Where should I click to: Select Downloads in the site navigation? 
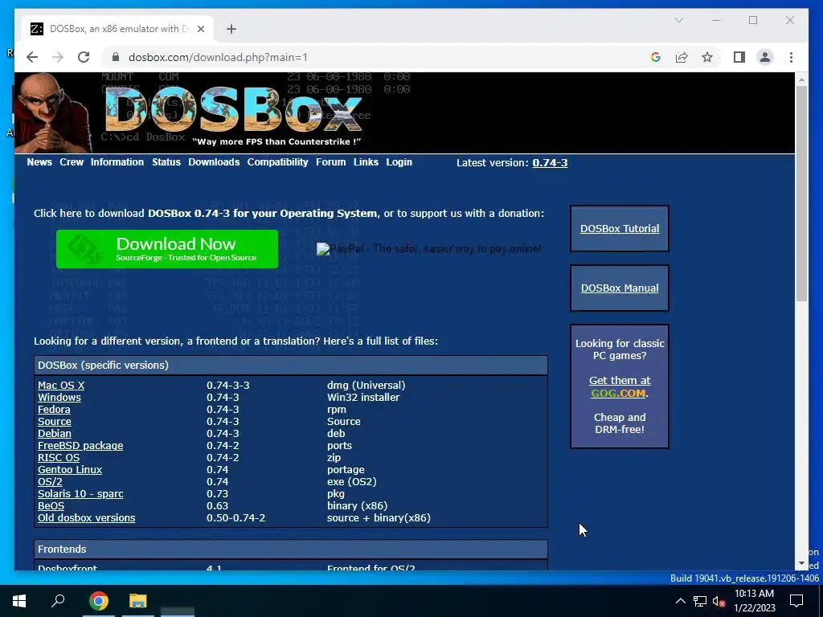[x=214, y=162]
